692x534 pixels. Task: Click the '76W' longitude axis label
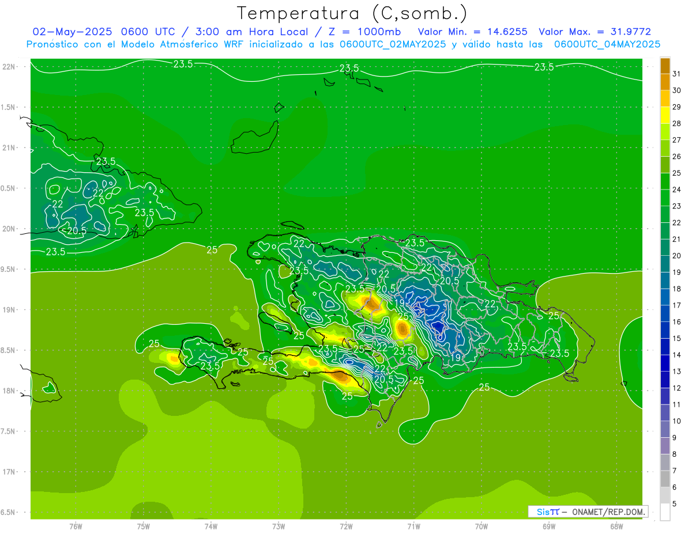(x=76, y=527)
